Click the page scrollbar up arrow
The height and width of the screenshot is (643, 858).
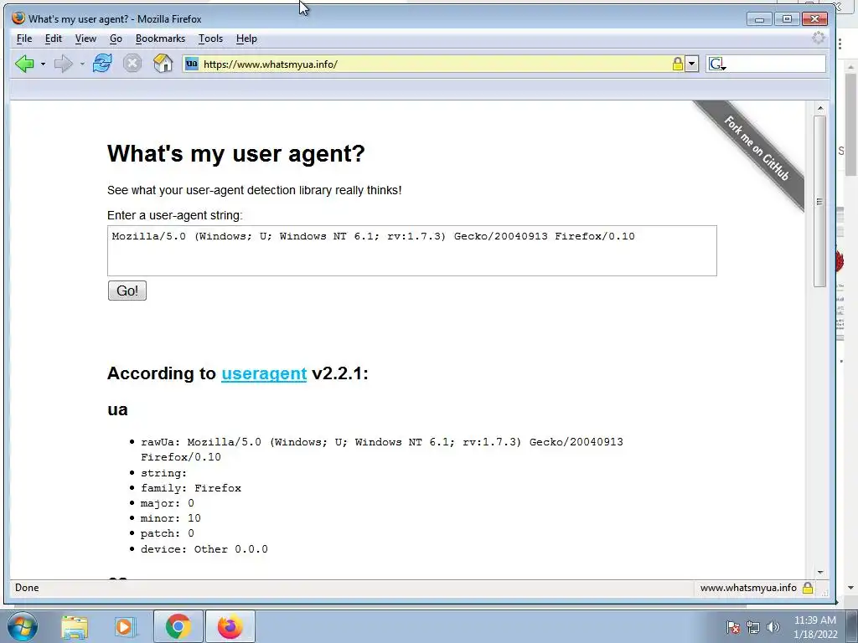tap(819, 108)
